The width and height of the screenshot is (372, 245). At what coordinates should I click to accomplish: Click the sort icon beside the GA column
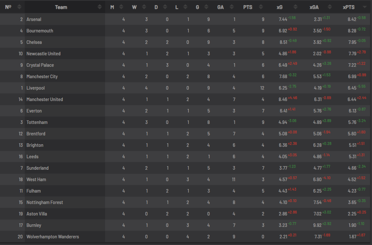pyautogui.click(x=231, y=7)
